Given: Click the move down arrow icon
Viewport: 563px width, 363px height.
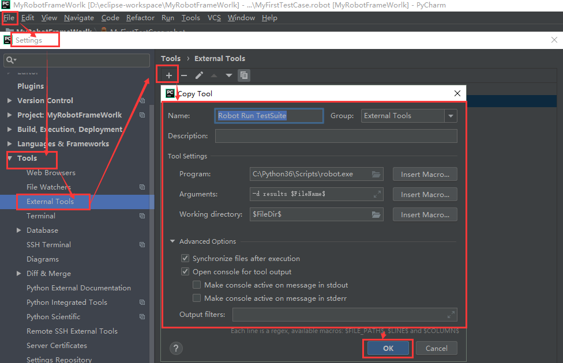Looking at the screenshot, I should (229, 75).
